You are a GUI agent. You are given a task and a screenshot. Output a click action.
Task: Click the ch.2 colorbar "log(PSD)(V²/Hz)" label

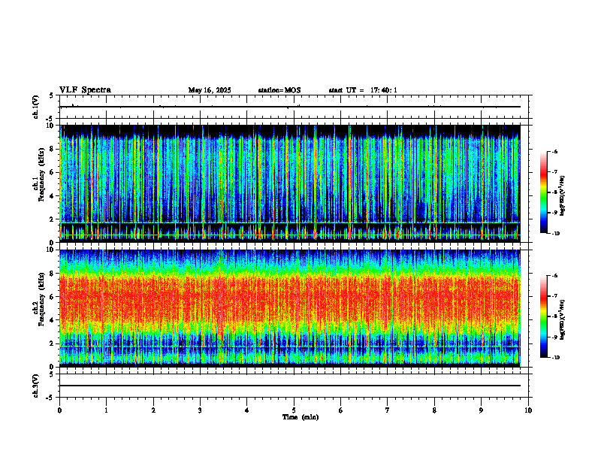click(563, 319)
